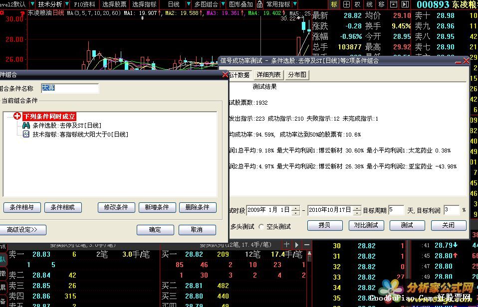Open the 选择股票 menu

coord(114,4)
